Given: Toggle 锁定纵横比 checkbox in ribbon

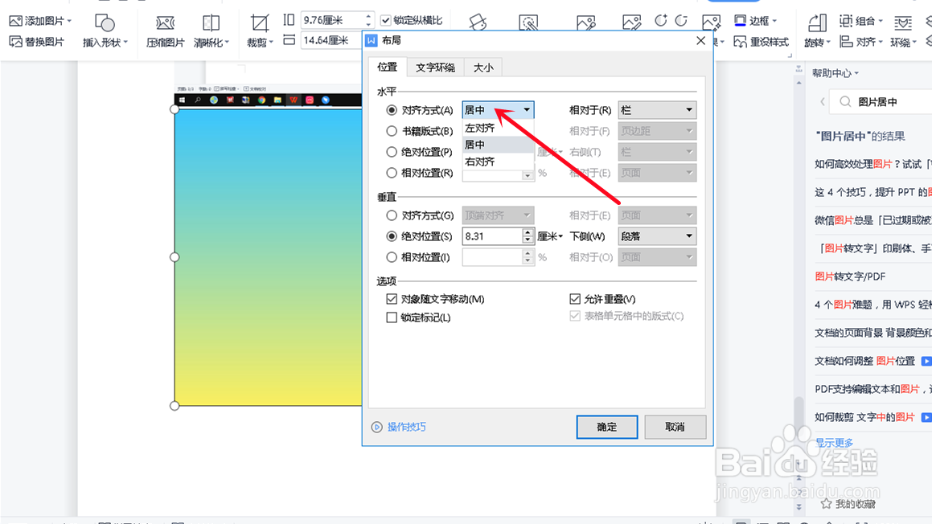Looking at the screenshot, I should click(386, 20).
